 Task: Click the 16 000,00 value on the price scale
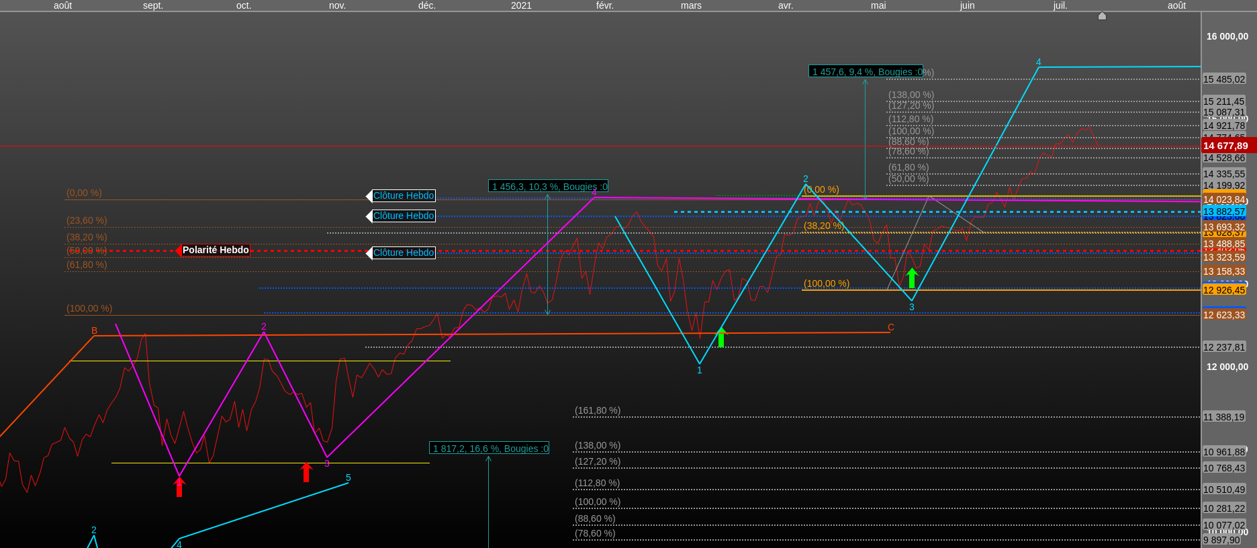(x=1227, y=36)
